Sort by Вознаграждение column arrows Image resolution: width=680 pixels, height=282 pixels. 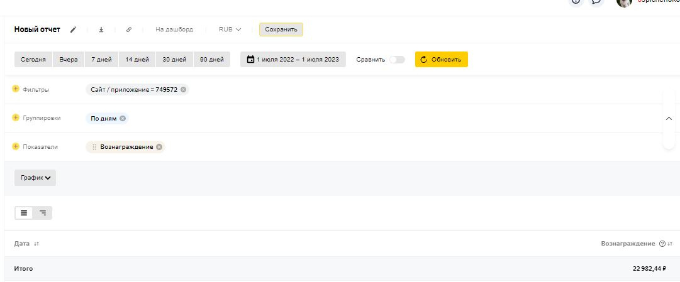point(670,244)
